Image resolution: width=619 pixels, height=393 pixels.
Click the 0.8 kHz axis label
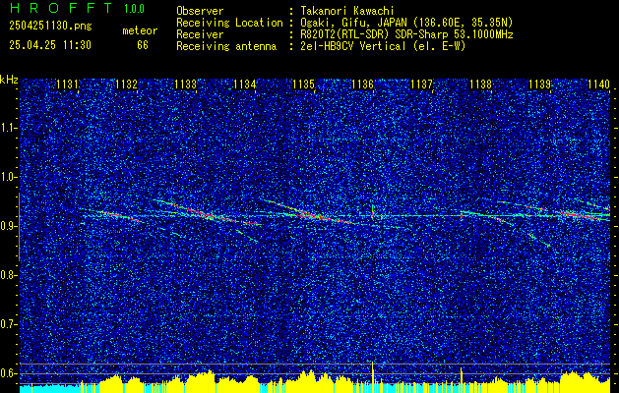[x=8, y=275]
